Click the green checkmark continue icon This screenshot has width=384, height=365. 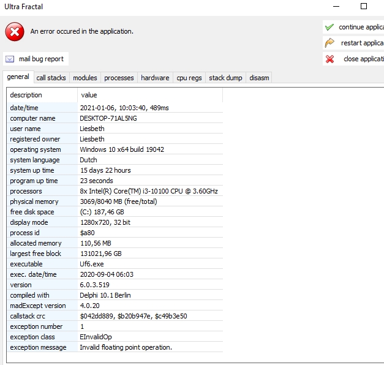pyautogui.click(x=329, y=27)
